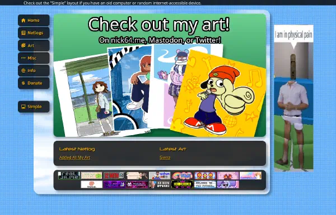The width and height of the screenshot is (336, 215).
Task: Click the Misc three-dots icon
Action: coord(24,58)
